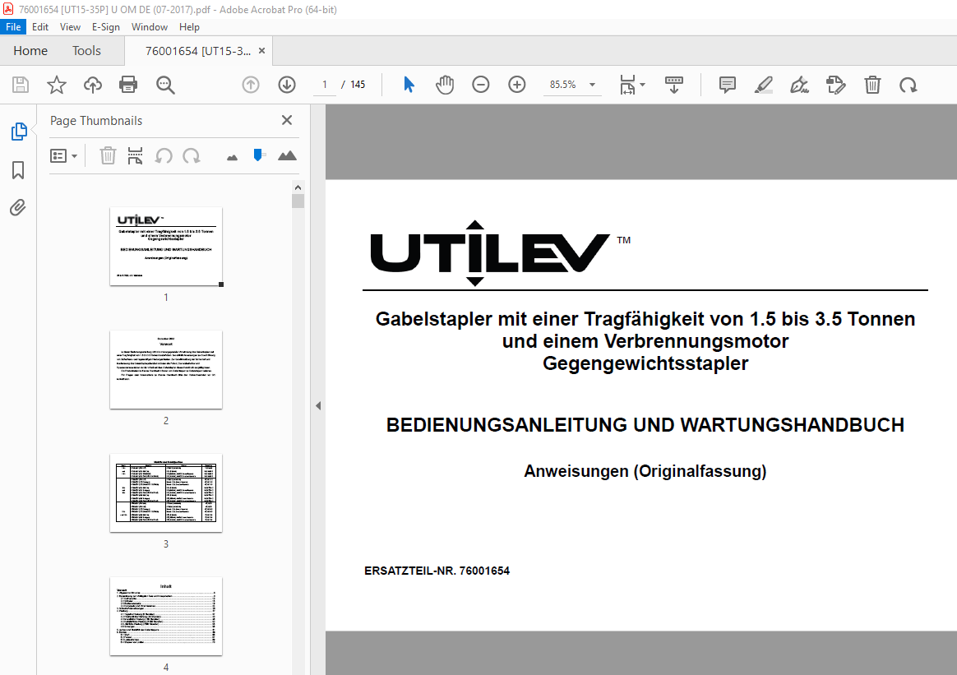Click the heading BEDIENUNGSANLEITUNG UND WARTUNGSHANDBUCH

645,425
